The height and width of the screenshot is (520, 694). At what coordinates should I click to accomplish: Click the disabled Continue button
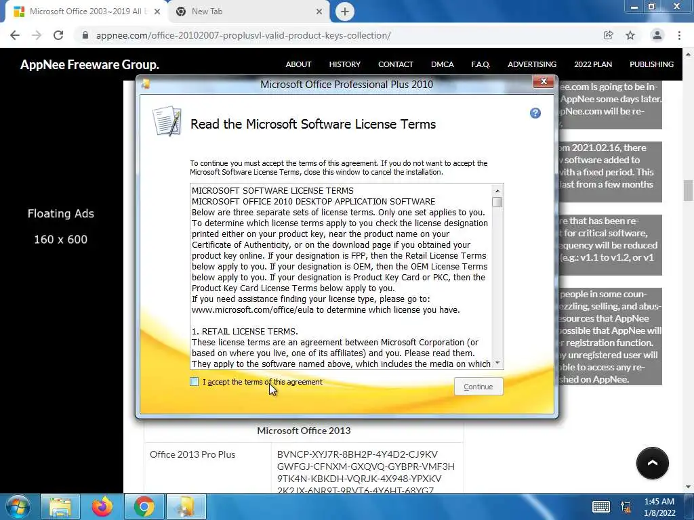(478, 387)
